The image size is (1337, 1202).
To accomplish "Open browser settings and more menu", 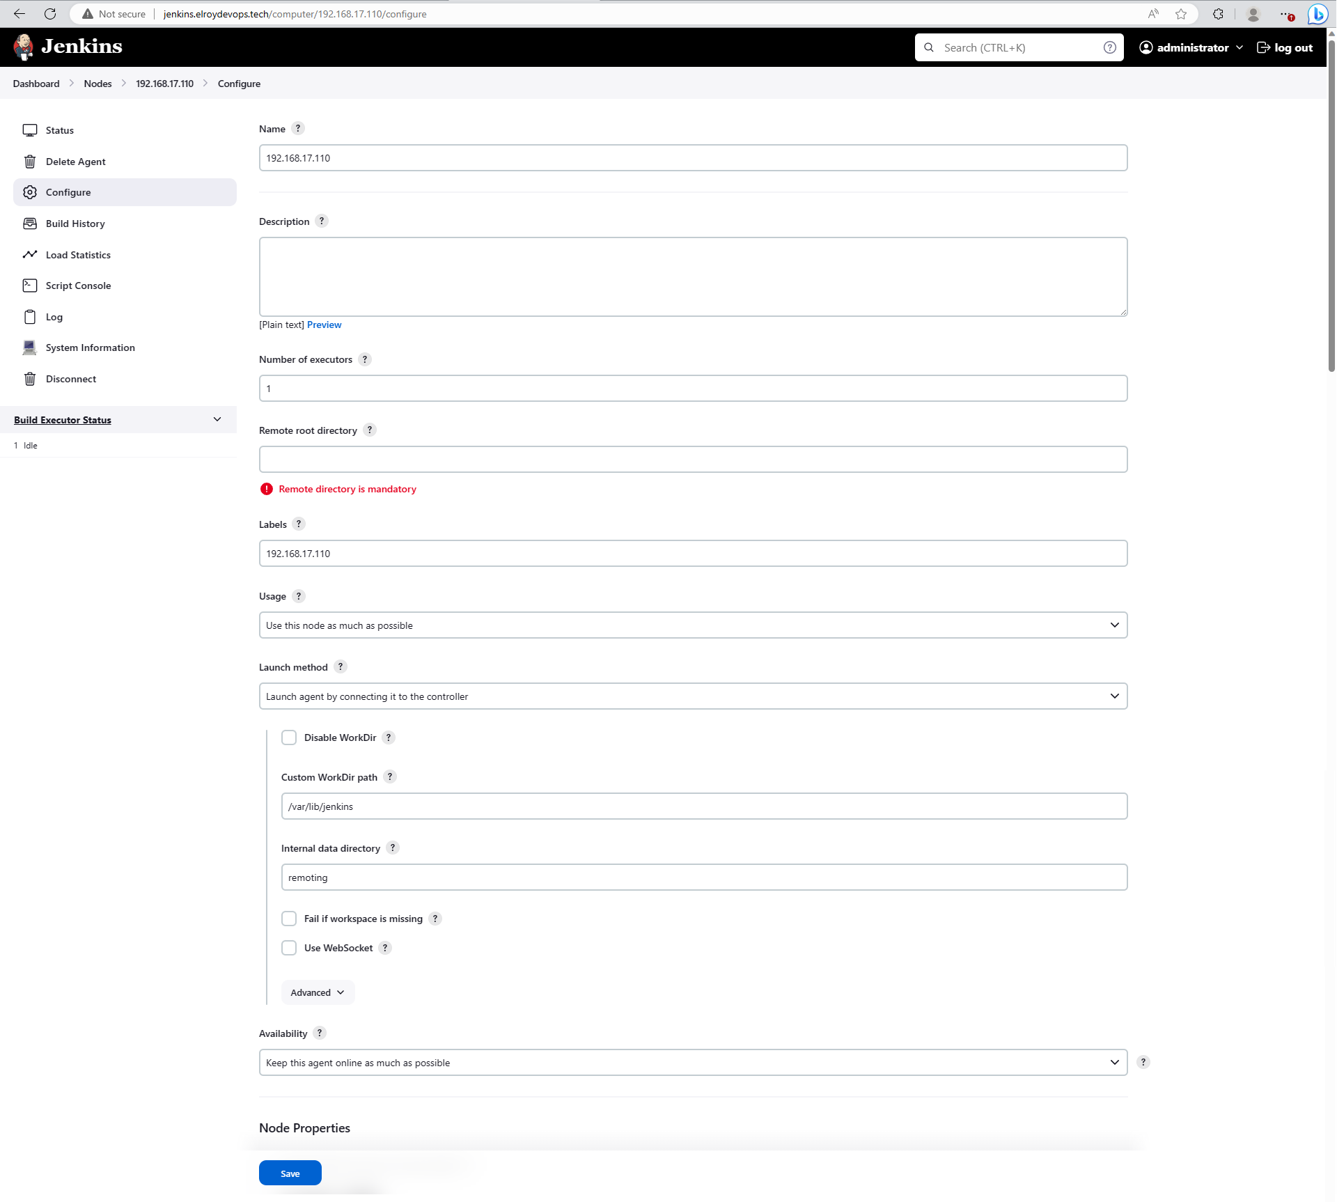I will [1285, 14].
